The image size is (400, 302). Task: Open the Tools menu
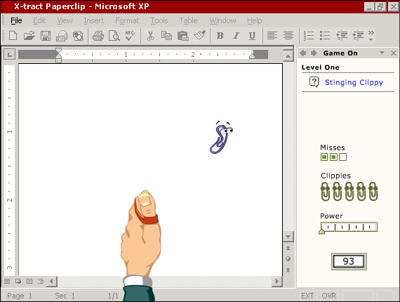click(159, 20)
